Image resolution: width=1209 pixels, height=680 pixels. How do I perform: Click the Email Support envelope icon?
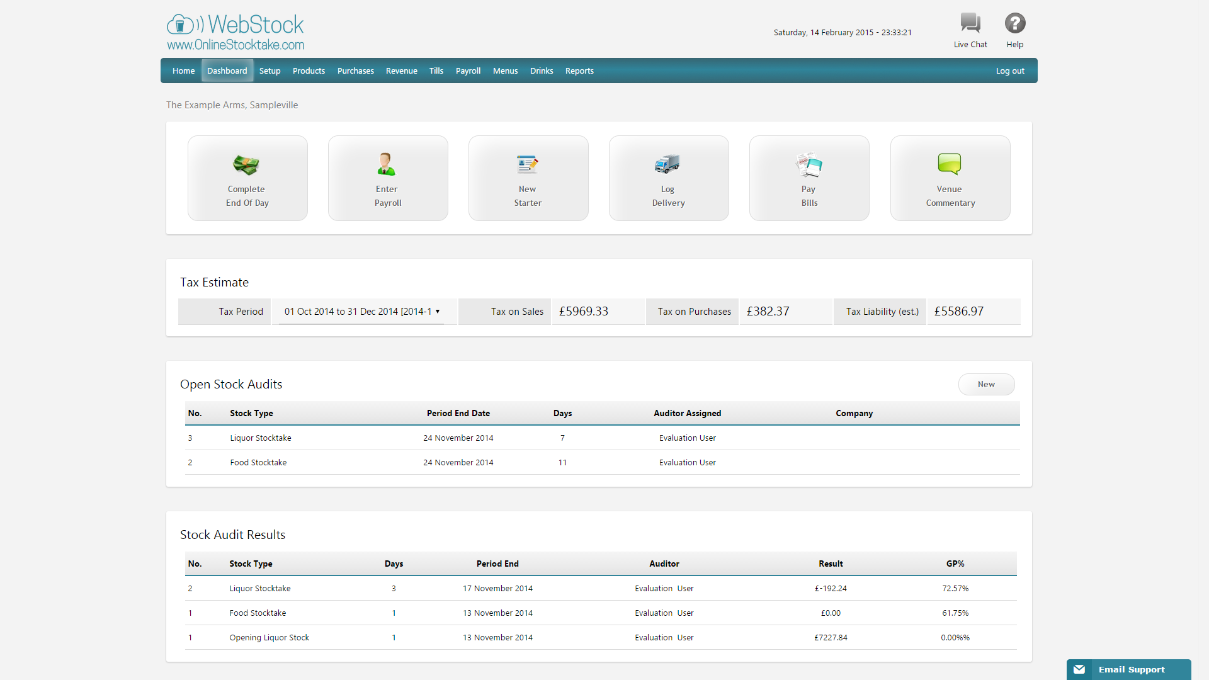pyautogui.click(x=1080, y=669)
